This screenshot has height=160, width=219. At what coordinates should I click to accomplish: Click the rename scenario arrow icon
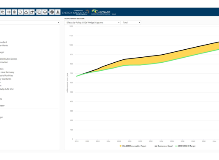(8, 12)
